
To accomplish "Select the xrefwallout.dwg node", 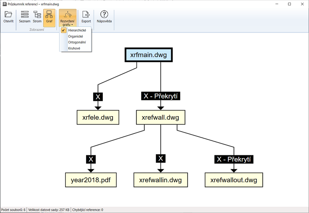I will [x=234, y=180].
